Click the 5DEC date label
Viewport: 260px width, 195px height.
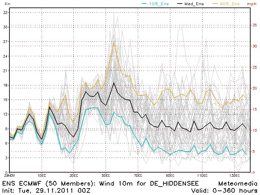(x=106, y=175)
